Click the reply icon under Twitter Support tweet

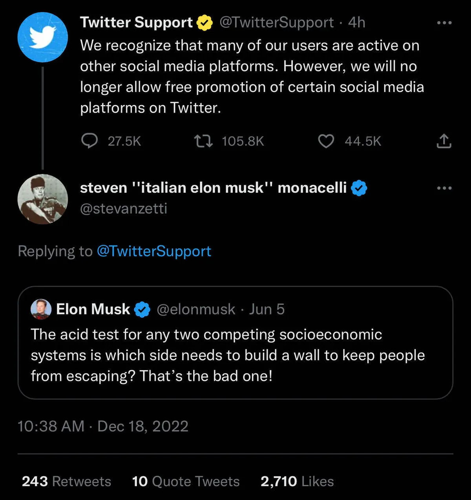[x=89, y=141]
